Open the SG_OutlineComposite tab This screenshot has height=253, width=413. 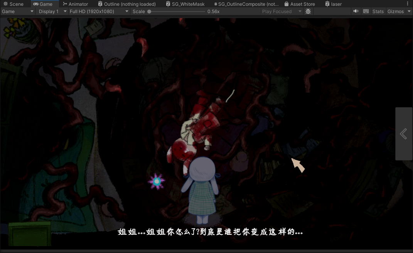(x=246, y=4)
